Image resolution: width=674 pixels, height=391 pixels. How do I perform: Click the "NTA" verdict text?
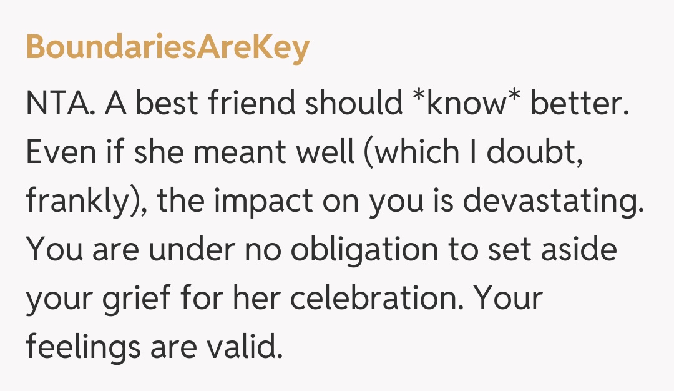[59, 104]
